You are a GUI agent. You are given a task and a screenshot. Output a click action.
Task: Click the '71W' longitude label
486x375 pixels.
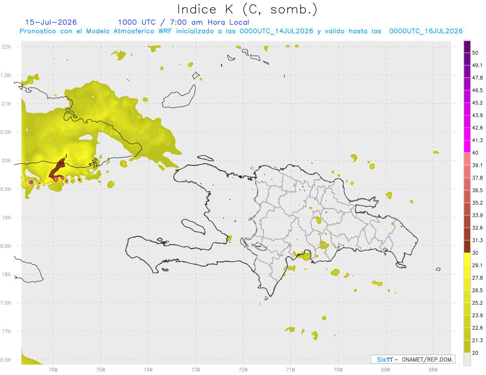pyautogui.click(x=290, y=369)
